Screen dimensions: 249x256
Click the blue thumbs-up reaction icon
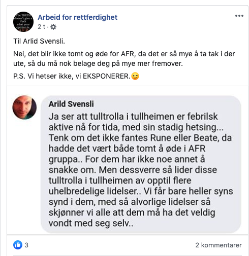[18, 245]
